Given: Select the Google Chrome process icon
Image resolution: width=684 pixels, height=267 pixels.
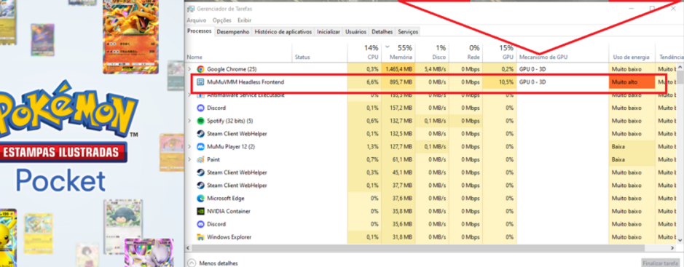Looking at the screenshot, I should tap(200, 69).
